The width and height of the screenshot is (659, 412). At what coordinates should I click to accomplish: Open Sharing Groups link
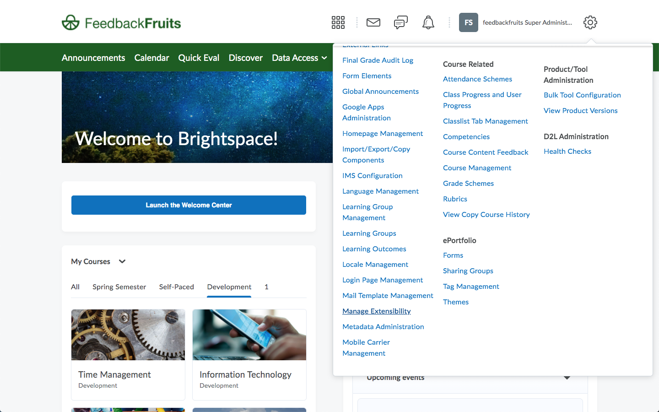pyautogui.click(x=468, y=271)
